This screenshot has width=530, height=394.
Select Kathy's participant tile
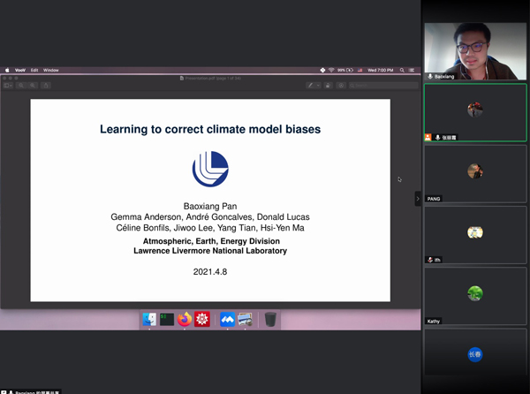475,296
